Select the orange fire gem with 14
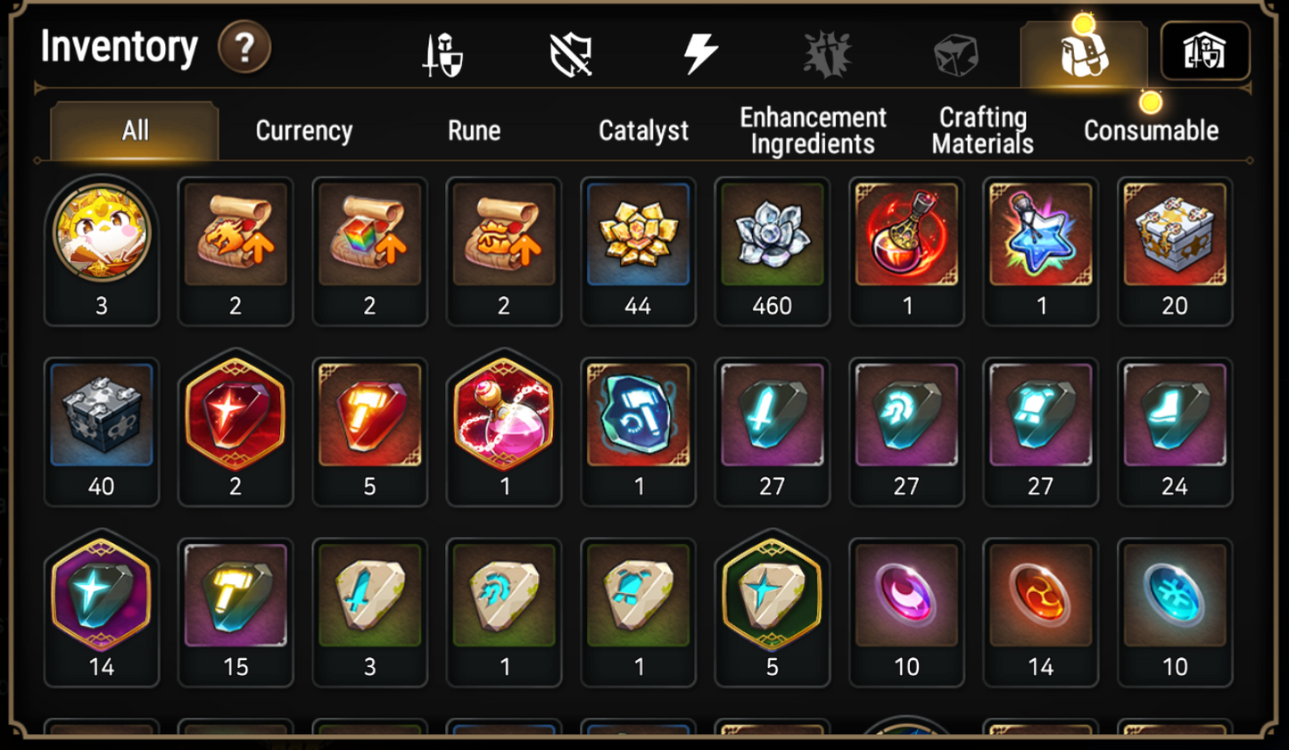This screenshot has width=1289, height=750. click(x=1040, y=612)
